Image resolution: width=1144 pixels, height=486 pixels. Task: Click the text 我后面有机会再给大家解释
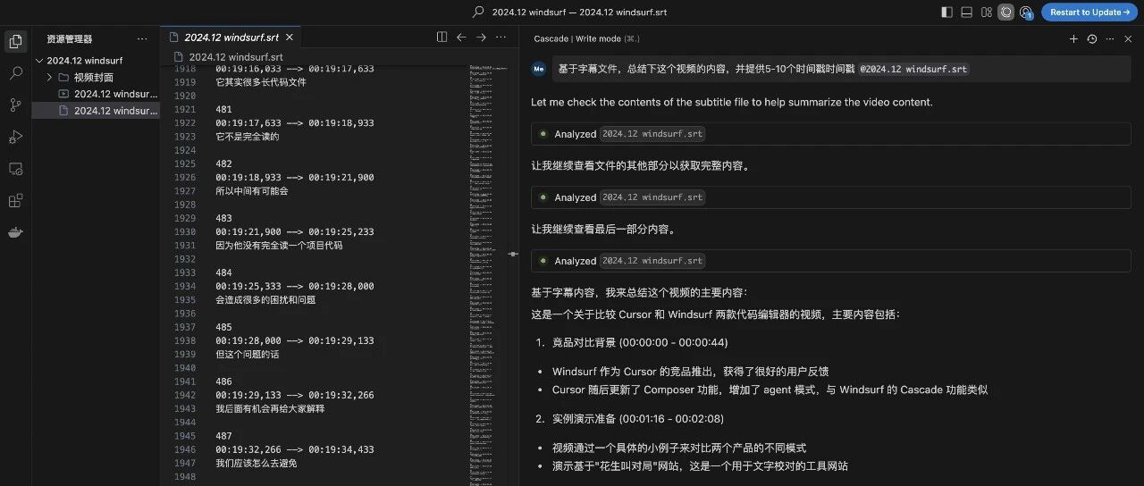point(270,409)
